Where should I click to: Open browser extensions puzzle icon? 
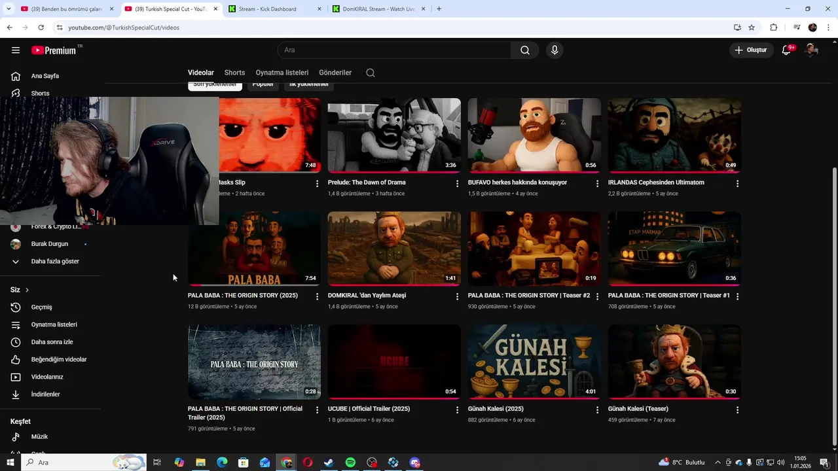point(774,27)
